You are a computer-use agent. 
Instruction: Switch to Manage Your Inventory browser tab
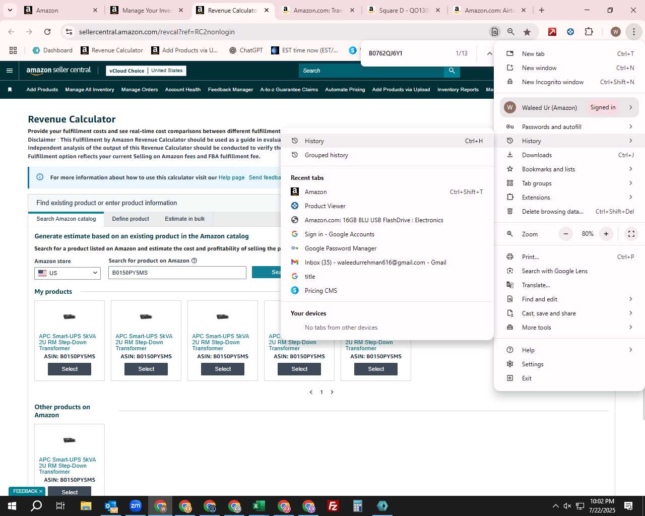[x=147, y=10]
